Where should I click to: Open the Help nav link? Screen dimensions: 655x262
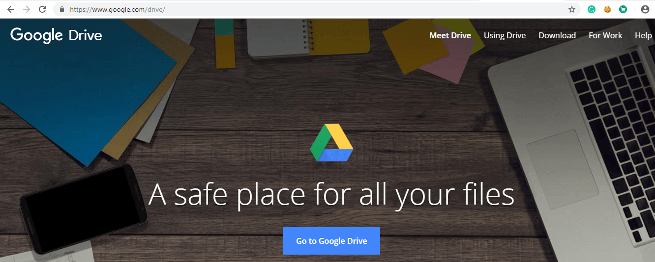643,35
